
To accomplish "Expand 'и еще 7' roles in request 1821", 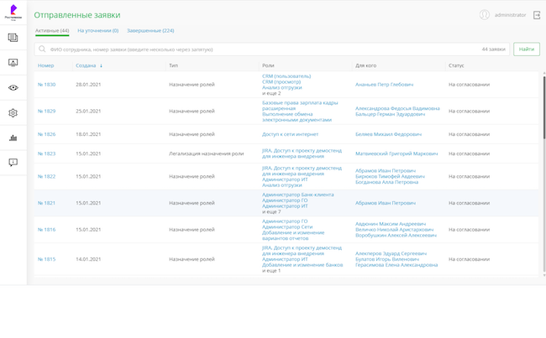I will 271,211.
